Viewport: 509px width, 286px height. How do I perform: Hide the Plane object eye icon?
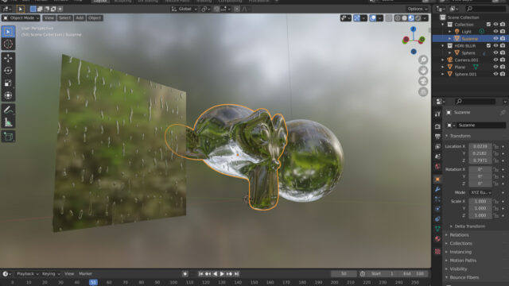point(495,67)
